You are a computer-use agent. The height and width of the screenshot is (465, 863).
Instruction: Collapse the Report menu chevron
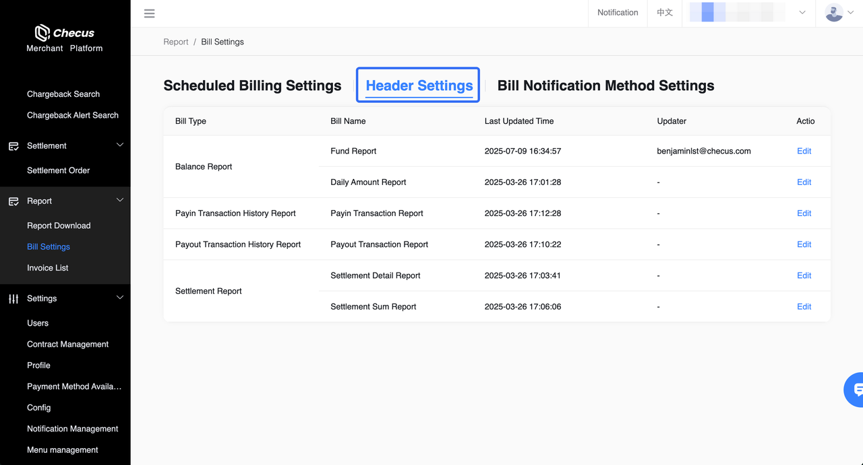point(120,201)
